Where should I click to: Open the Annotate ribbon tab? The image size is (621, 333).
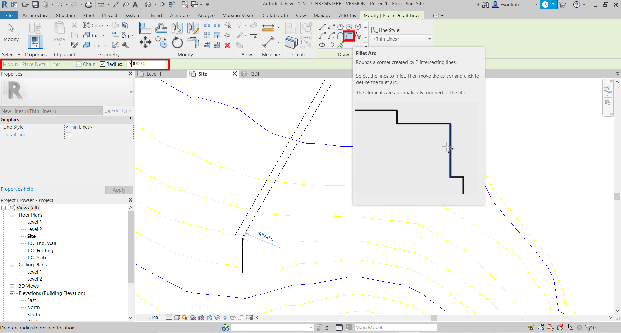[x=180, y=15]
